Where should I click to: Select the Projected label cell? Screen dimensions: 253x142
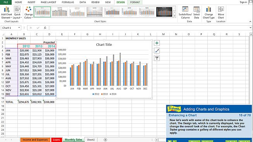tap(49, 42)
